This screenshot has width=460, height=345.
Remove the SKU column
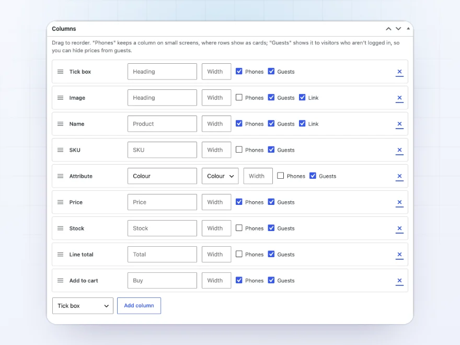coord(399,150)
